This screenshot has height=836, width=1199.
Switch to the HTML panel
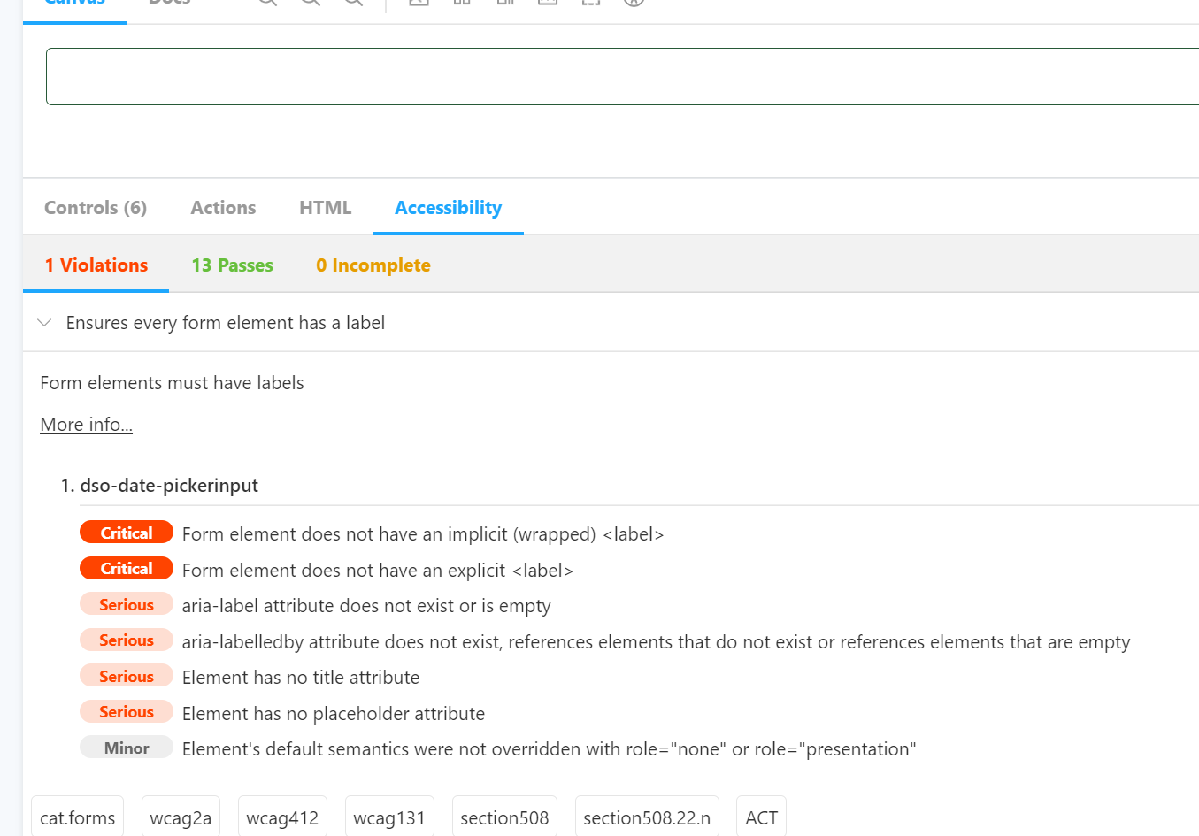325,207
